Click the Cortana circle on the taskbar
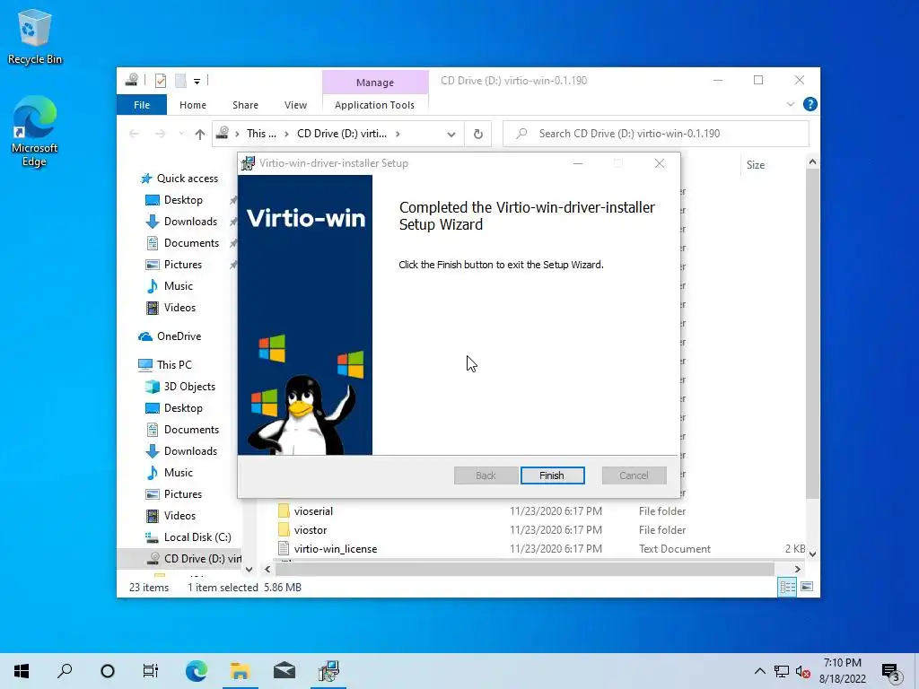 (108, 671)
